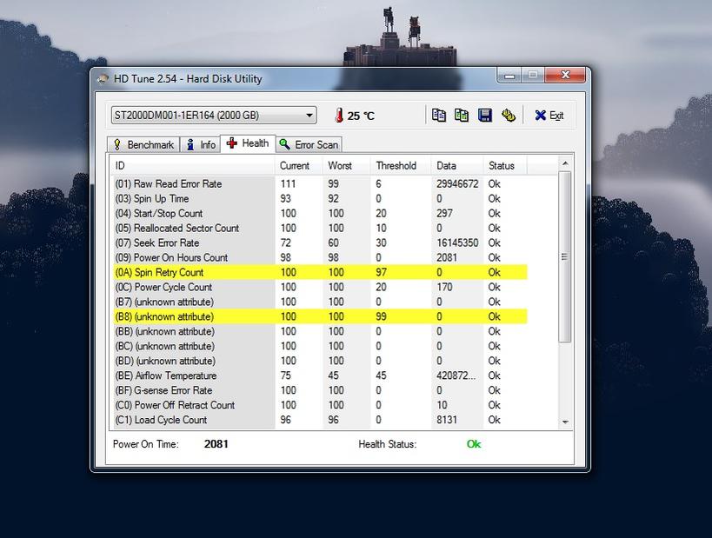Switch to the Info tab

pyautogui.click(x=201, y=145)
